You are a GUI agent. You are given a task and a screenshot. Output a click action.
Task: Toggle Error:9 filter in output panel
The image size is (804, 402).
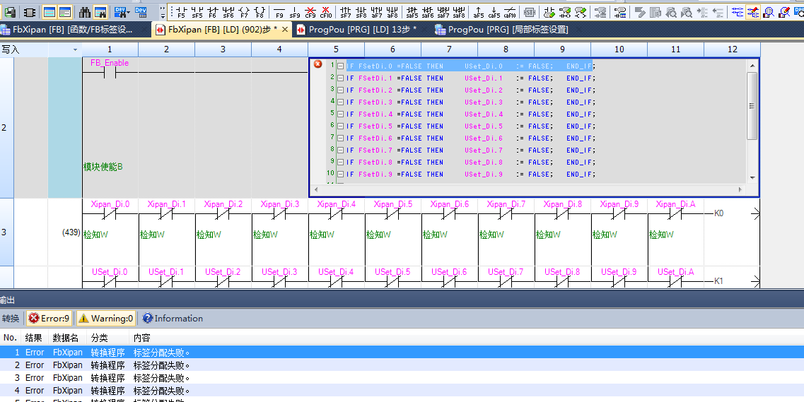click(x=49, y=319)
